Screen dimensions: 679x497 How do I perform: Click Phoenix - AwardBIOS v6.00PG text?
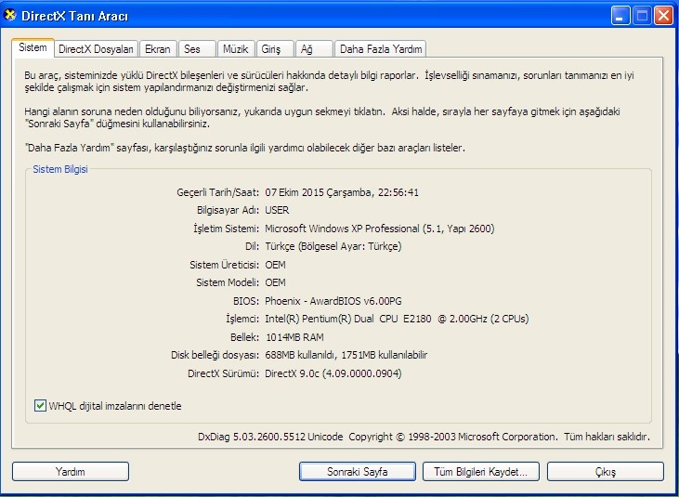click(333, 301)
